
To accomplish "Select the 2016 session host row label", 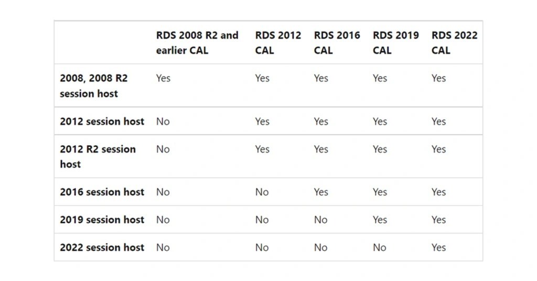I will [102, 192].
